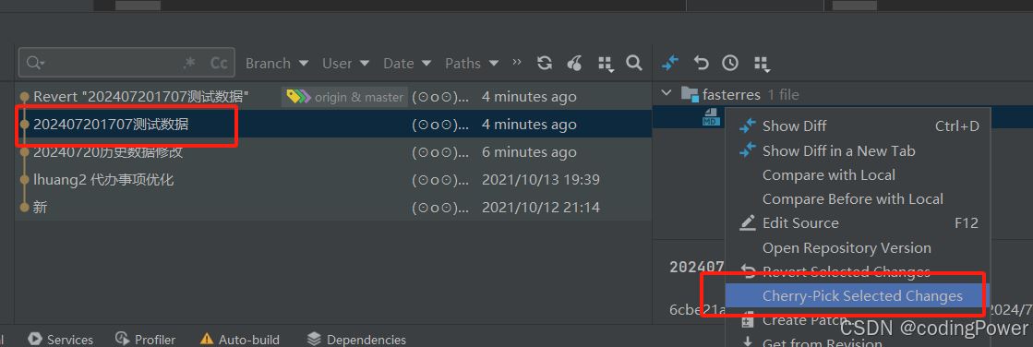
Task: Open the Dependencies tool window button
Action: pos(356,339)
